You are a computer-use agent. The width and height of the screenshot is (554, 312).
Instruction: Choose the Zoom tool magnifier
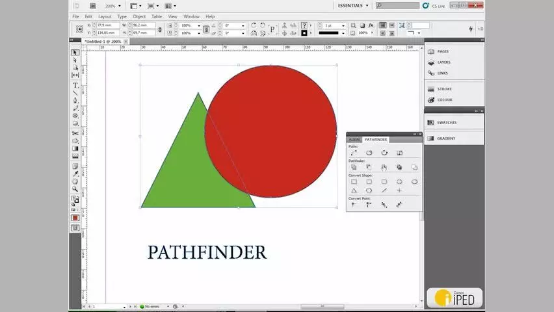[75, 189]
